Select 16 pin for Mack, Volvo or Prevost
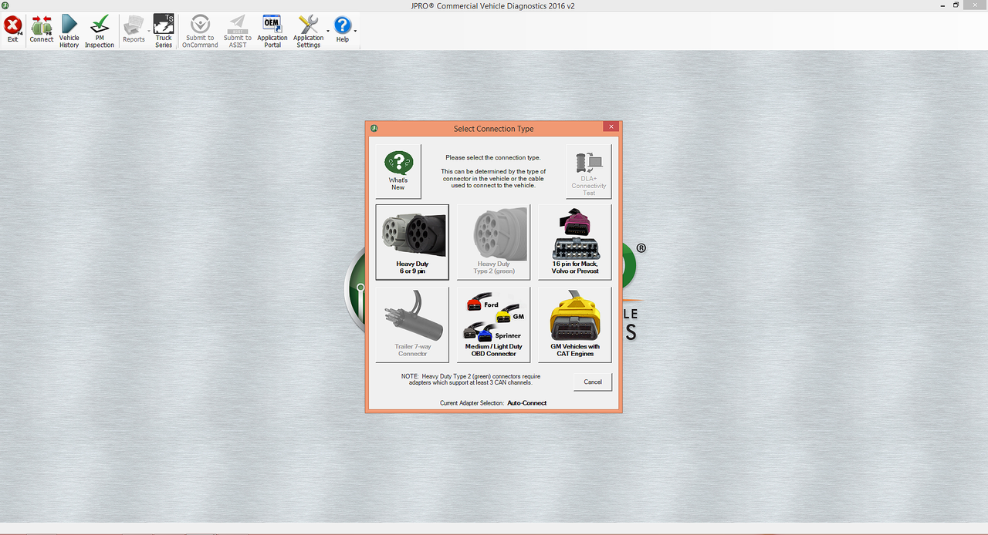988x535 pixels. point(575,241)
